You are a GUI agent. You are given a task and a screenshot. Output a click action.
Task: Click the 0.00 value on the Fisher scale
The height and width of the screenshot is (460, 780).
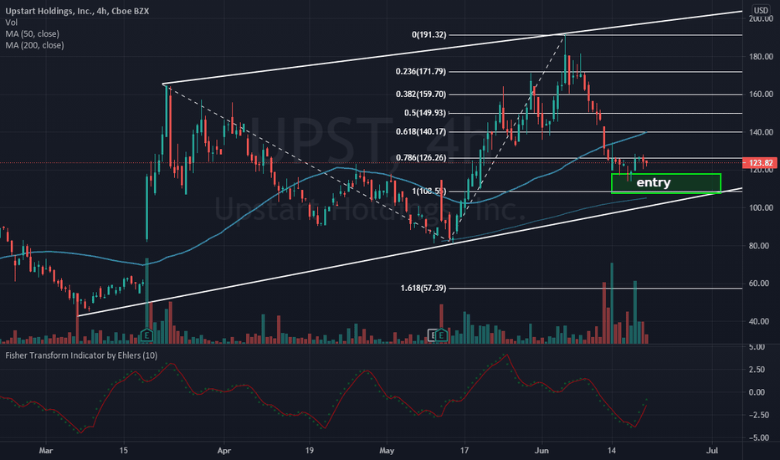tap(757, 392)
